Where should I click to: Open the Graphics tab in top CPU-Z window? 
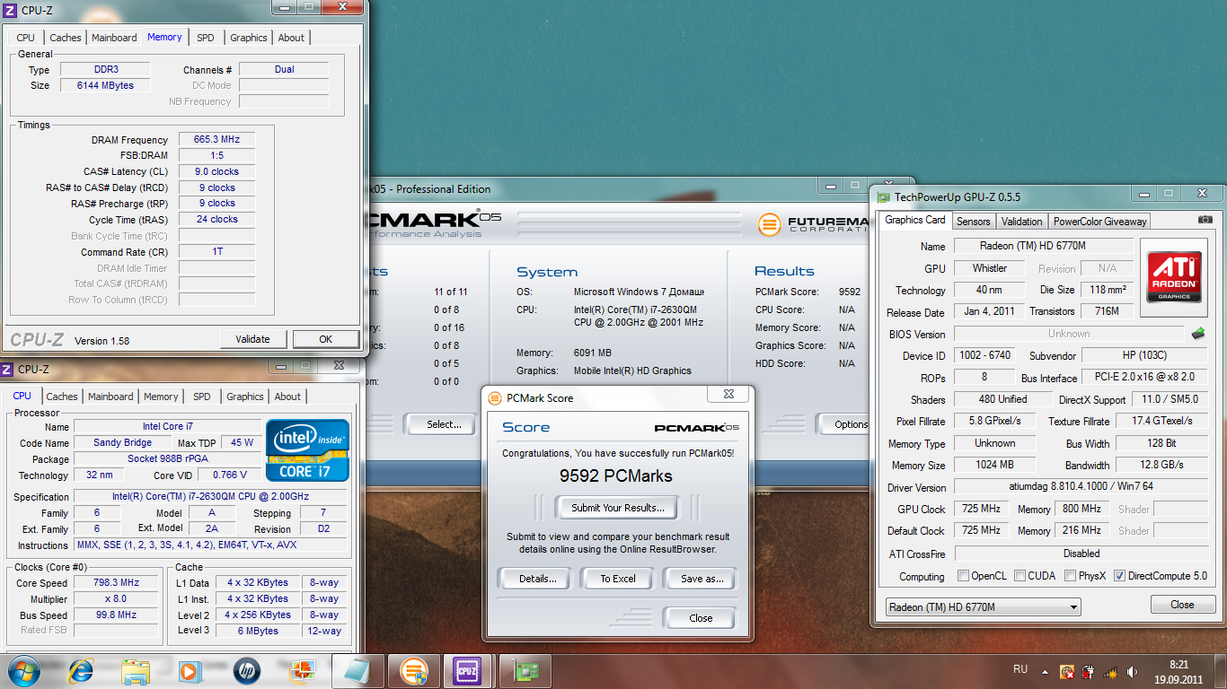[248, 38]
